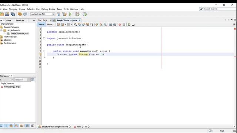237x133 pixels.
Task: Select the Source Packages tree node
Action: pyautogui.click(x=11, y=27)
